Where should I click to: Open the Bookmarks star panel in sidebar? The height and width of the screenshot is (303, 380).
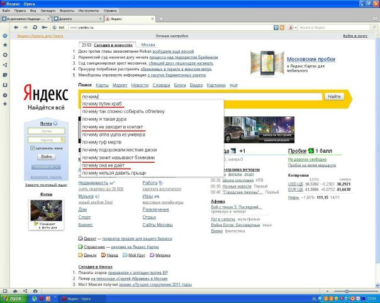[5, 45]
